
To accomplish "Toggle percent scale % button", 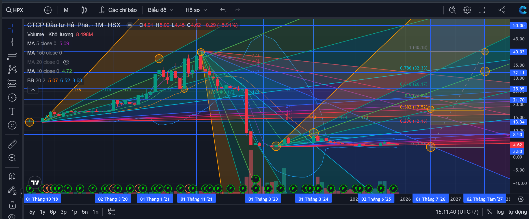I will (x=489, y=212).
